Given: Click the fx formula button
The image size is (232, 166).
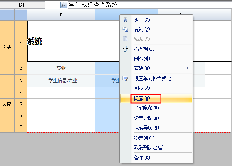Looking at the screenshot, I should pyautogui.click(x=64, y=5).
